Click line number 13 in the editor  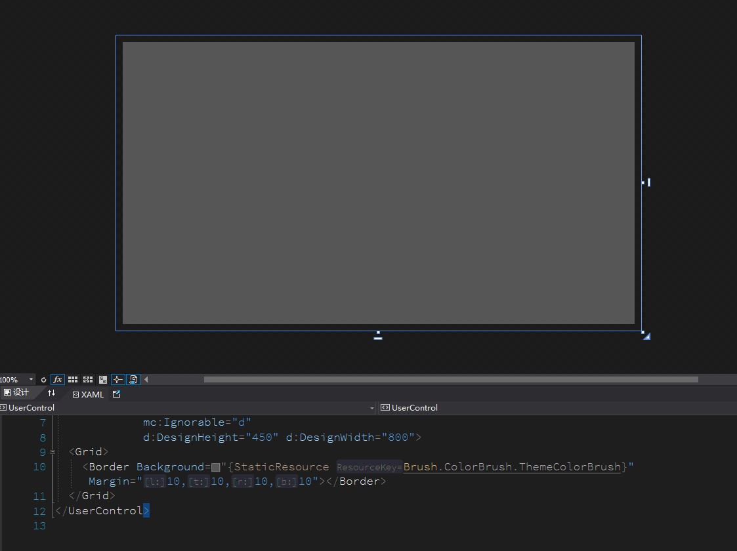click(39, 526)
